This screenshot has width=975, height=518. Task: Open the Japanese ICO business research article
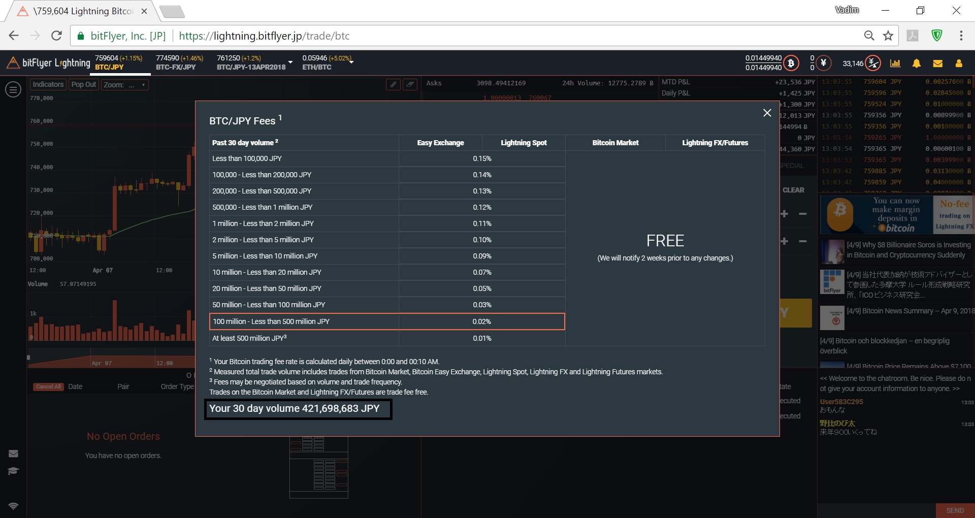tap(909, 284)
